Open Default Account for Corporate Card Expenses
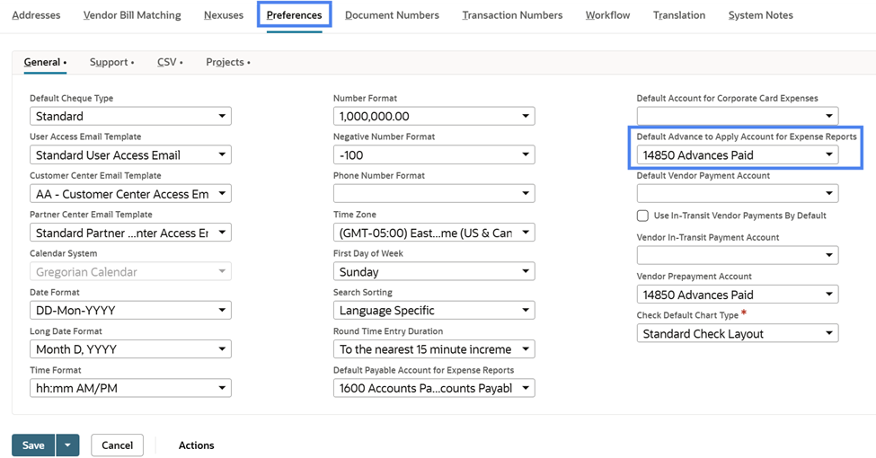 coord(738,116)
